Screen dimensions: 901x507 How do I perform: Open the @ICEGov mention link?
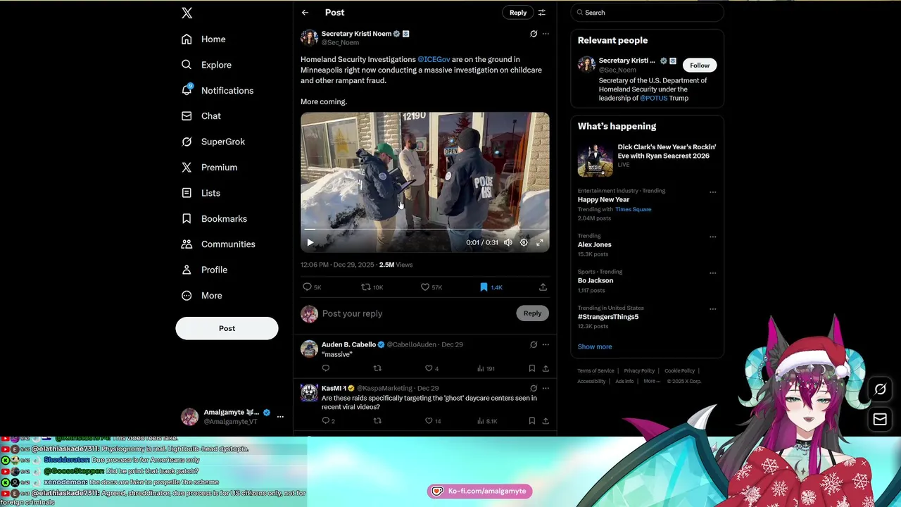434,60
